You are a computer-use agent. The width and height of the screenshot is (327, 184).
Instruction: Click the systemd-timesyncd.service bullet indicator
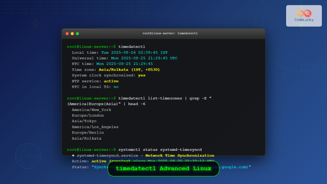coord(73,155)
